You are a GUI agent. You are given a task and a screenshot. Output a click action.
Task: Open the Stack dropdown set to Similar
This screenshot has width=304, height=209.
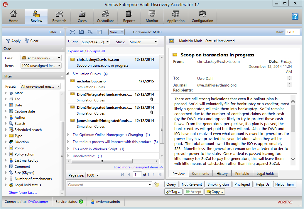pos(143,42)
